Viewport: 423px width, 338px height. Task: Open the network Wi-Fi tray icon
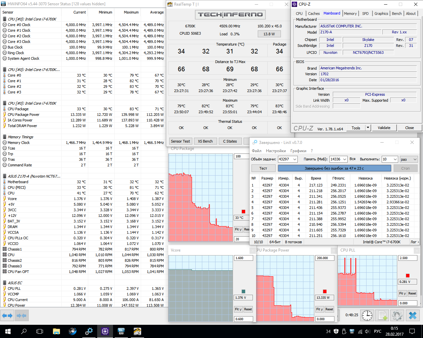pyautogui.click(x=360, y=331)
